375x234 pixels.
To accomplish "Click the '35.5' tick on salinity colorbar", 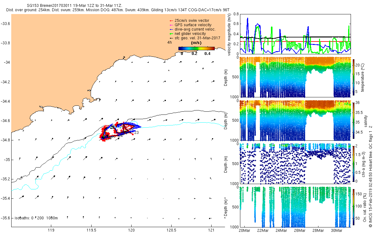I will (x=360, y=112).
